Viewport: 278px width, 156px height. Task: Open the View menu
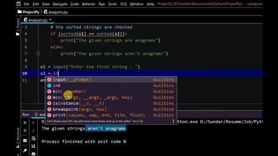(46, 4)
